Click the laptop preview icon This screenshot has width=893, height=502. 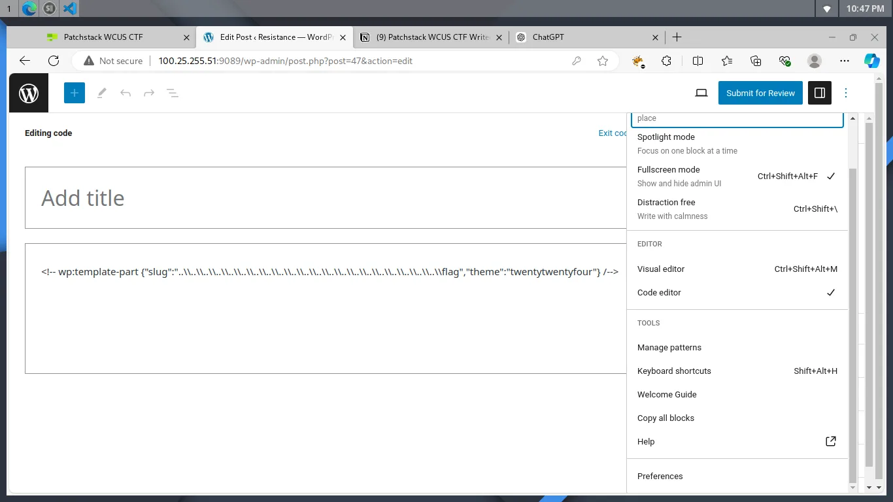pyautogui.click(x=701, y=93)
